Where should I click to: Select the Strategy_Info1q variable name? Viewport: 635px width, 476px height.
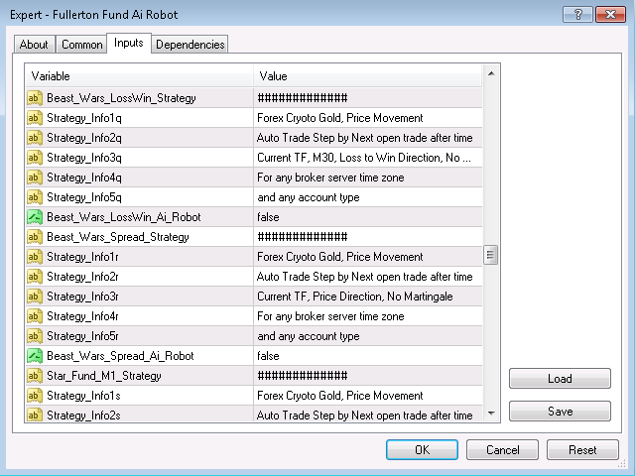(84, 118)
